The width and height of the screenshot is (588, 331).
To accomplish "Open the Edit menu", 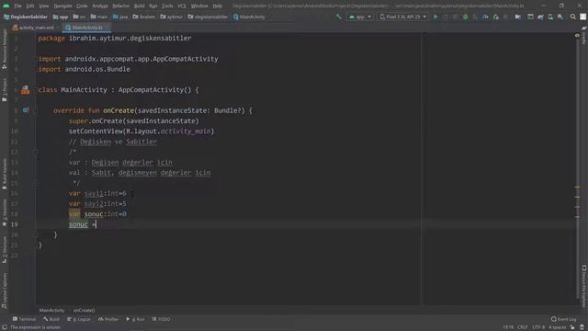I will (30, 6).
